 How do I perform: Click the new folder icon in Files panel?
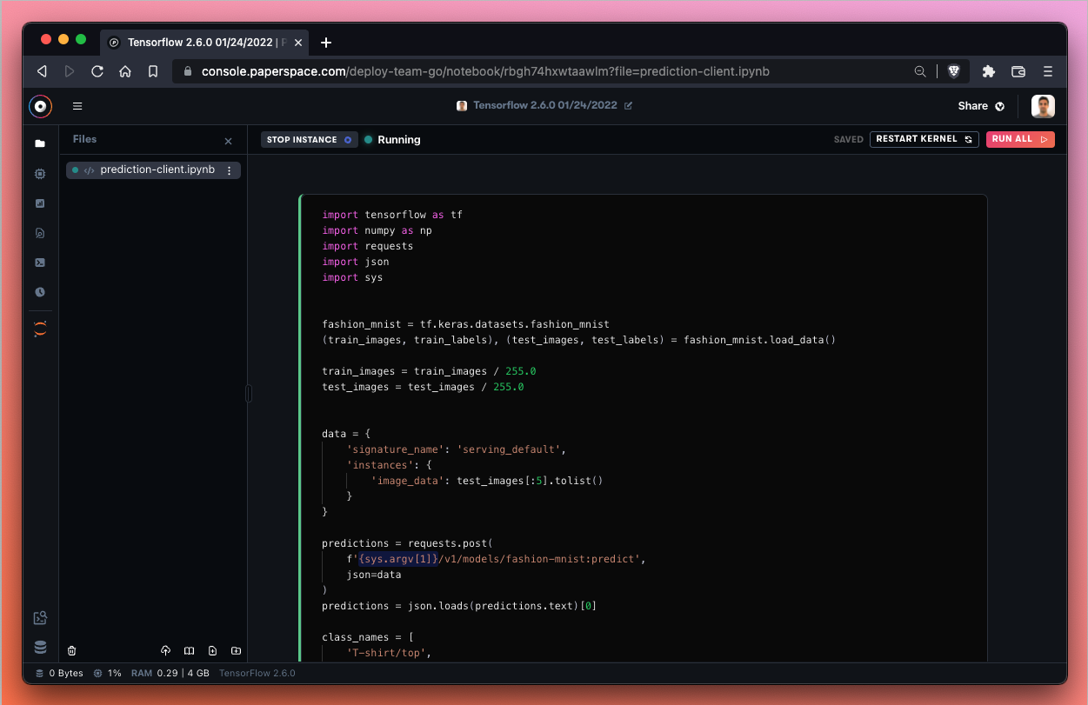pos(237,650)
